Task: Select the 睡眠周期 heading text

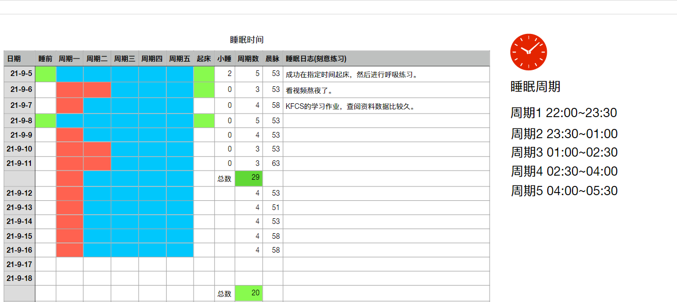Action: [x=535, y=87]
